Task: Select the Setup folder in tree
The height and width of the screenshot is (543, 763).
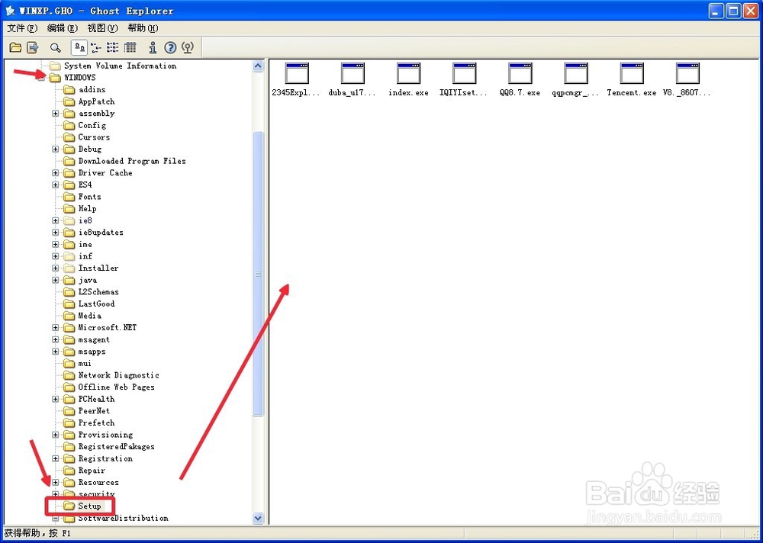Action: tap(89, 506)
